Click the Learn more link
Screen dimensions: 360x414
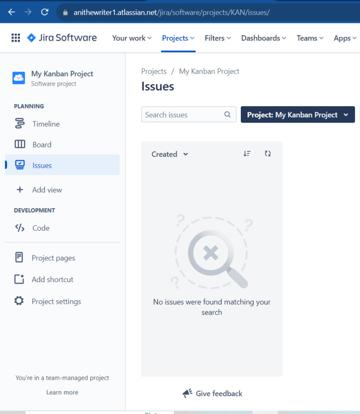tap(62, 392)
